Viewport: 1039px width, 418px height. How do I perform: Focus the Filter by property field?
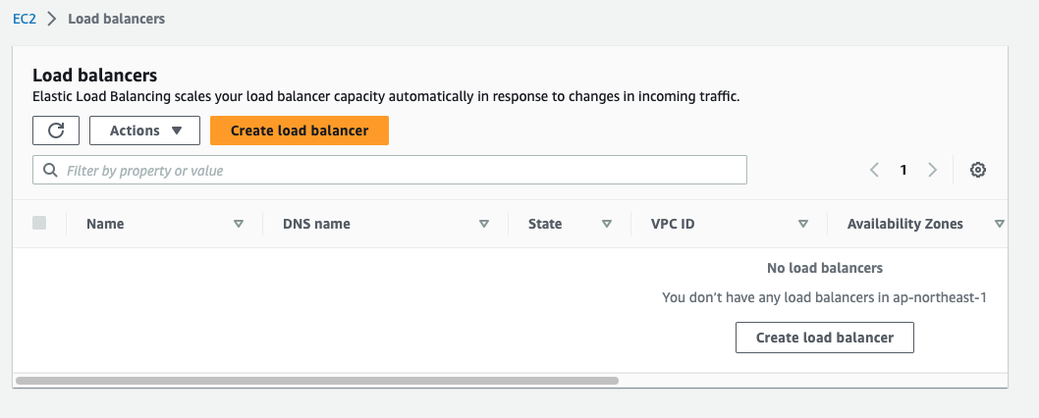click(x=390, y=171)
